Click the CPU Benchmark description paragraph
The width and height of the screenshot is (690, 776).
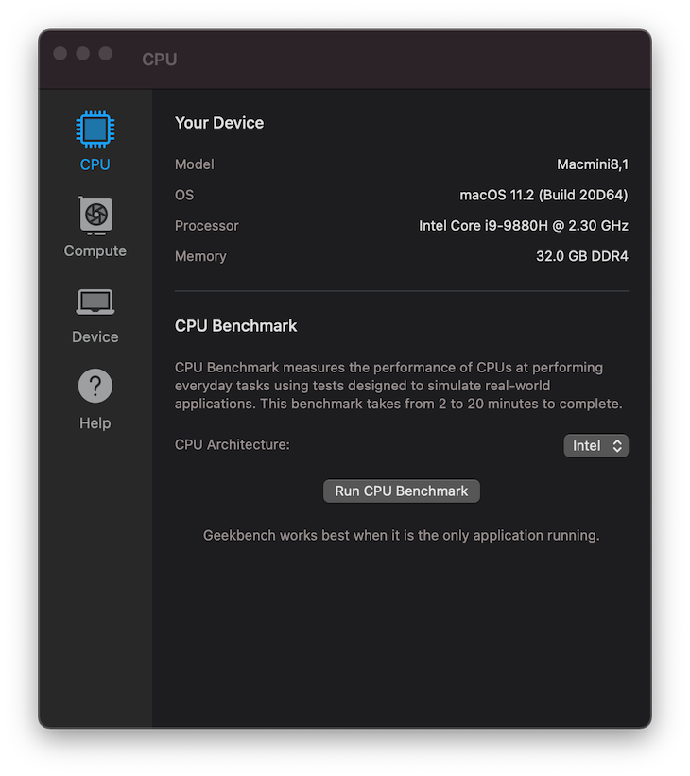click(399, 386)
